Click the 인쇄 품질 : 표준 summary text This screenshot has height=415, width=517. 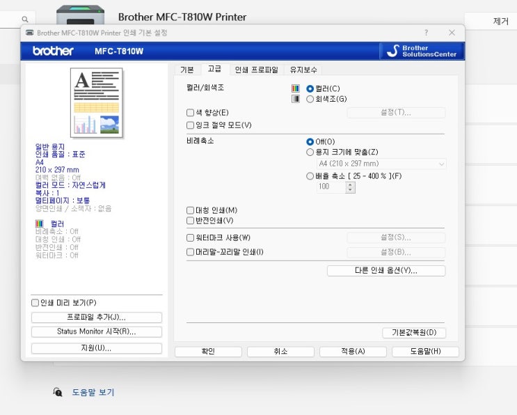coord(61,155)
